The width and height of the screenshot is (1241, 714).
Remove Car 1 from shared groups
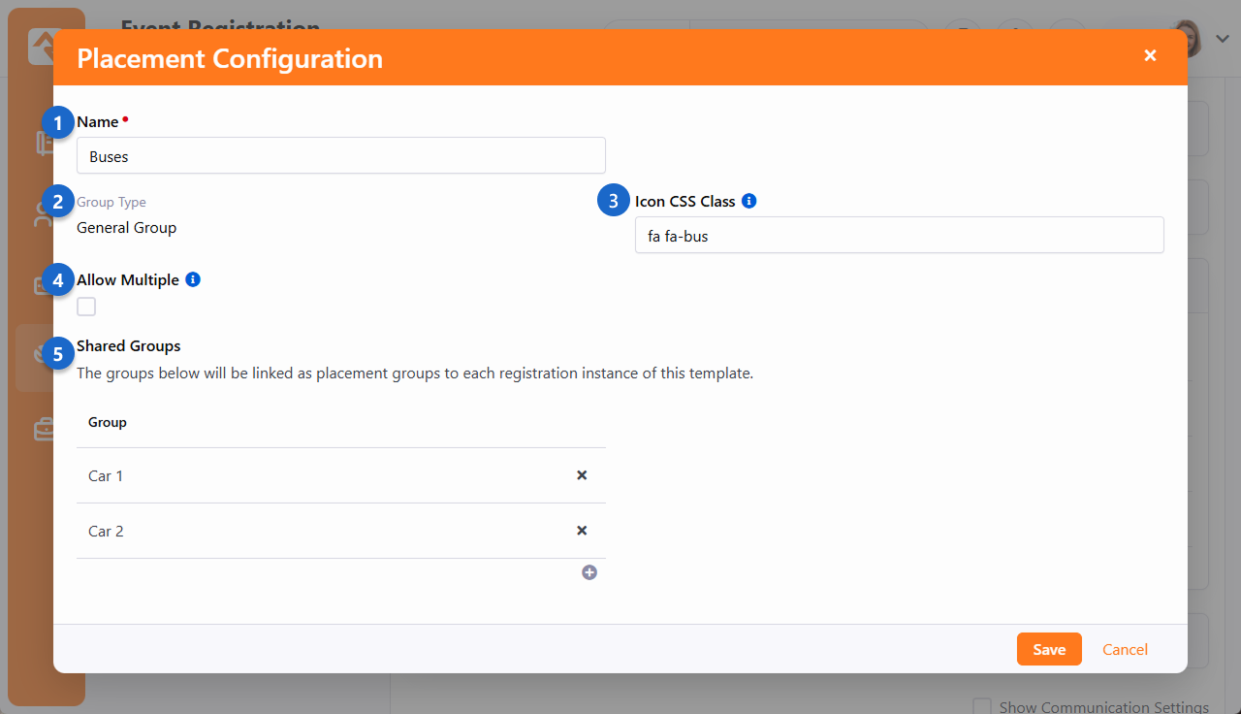pos(582,475)
